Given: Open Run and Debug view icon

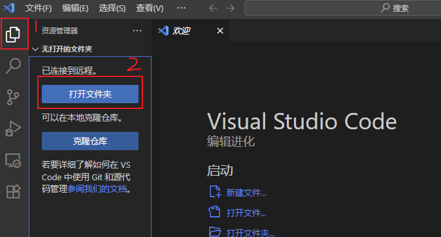Looking at the screenshot, I should coord(13,129).
